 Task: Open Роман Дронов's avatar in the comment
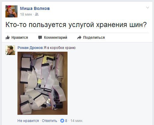click(x=10, y=50)
